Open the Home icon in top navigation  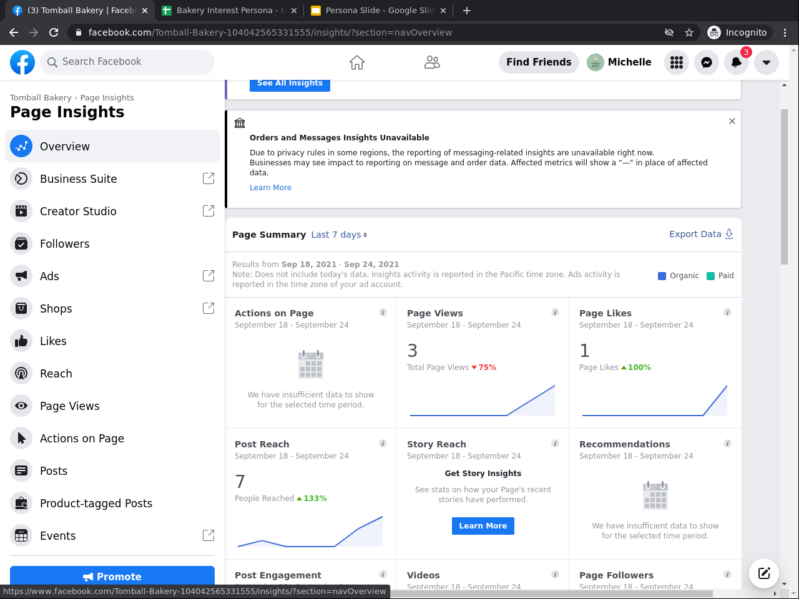point(357,62)
